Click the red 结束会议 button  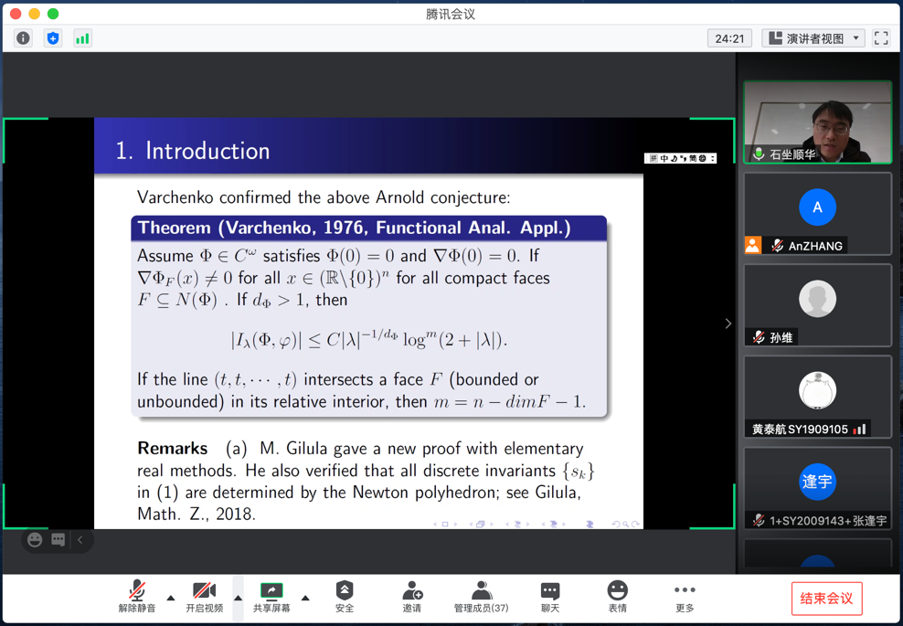(x=826, y=599)
